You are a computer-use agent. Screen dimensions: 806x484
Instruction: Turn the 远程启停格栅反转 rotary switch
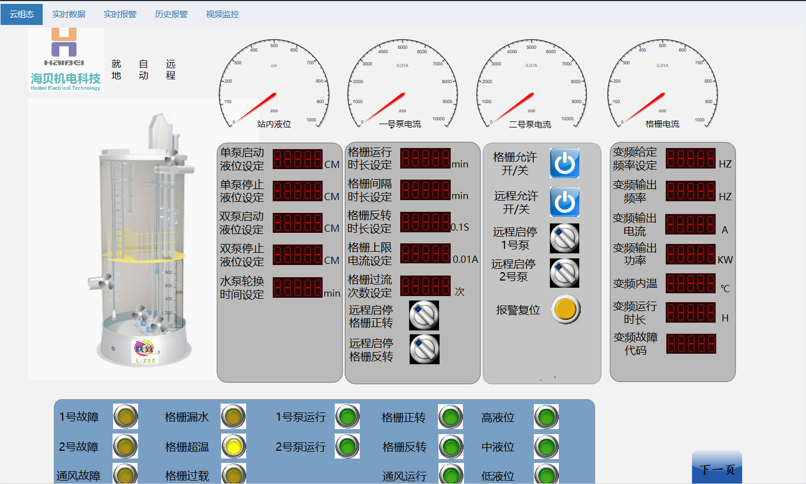pyautogui.click(x=424, y=349)
